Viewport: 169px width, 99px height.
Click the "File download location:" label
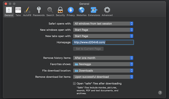click(57, 71)
